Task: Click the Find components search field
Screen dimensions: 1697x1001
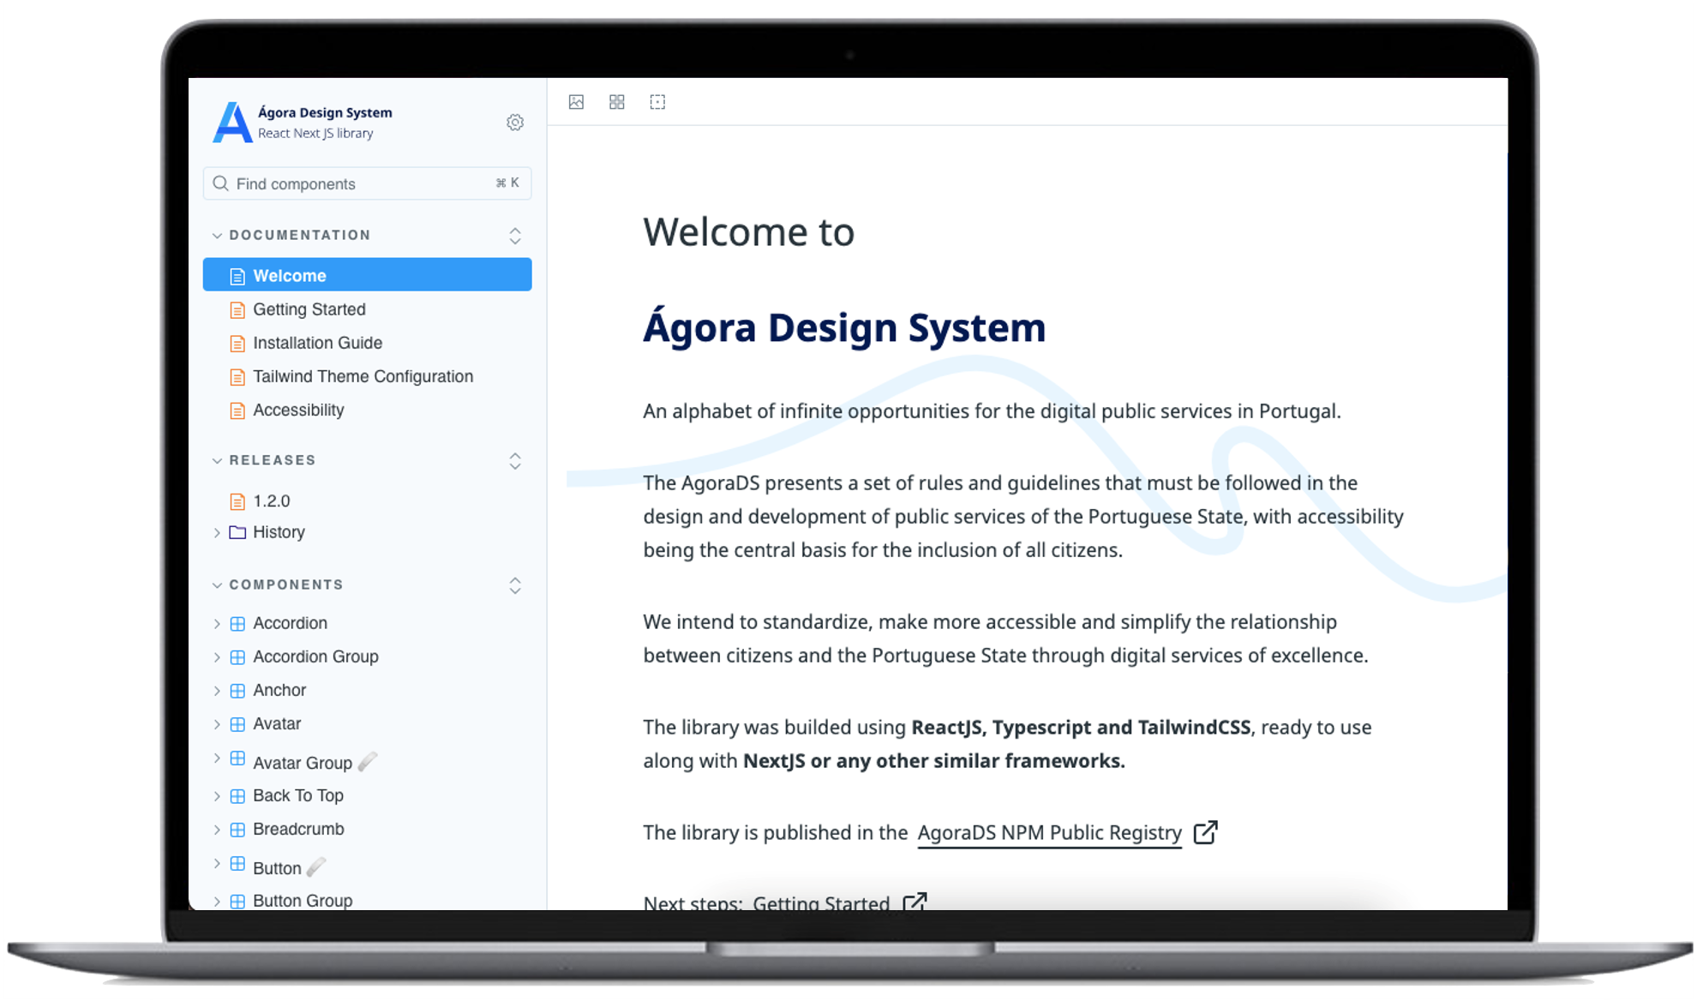Action: 367,183
